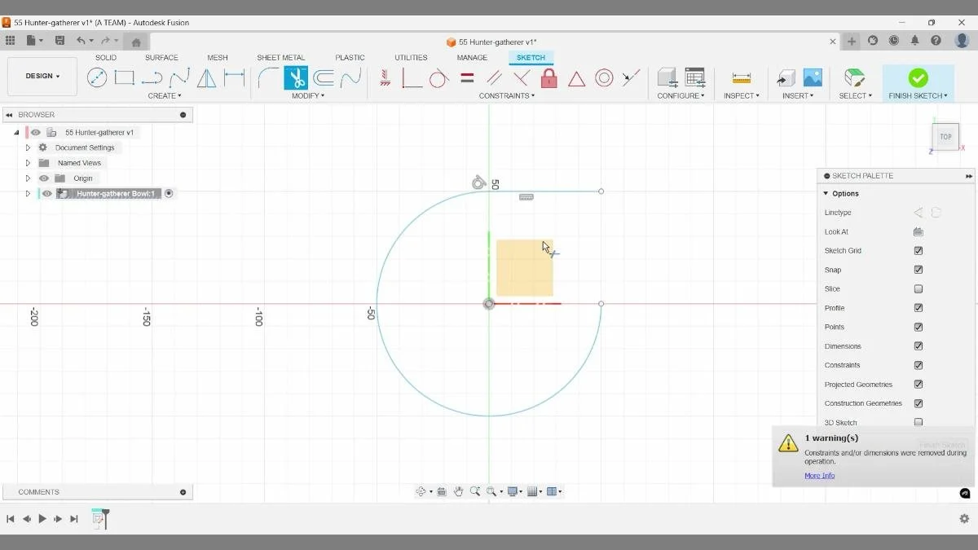
Task: Open the DESIGN workspace dropdown
Action: pos(42,76)
